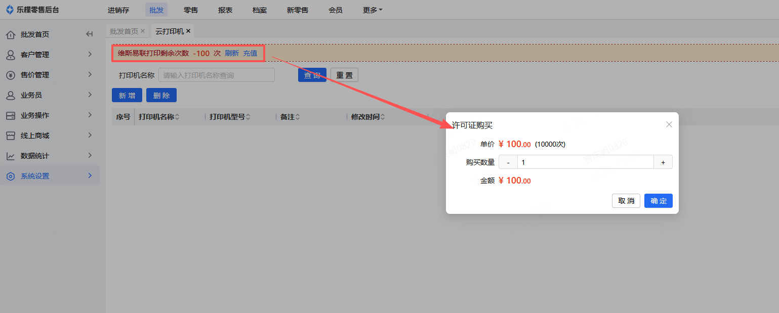Expand 系统设置 sidebar menu chevron
Screen dimensions: 779x313
click(90, 175)
